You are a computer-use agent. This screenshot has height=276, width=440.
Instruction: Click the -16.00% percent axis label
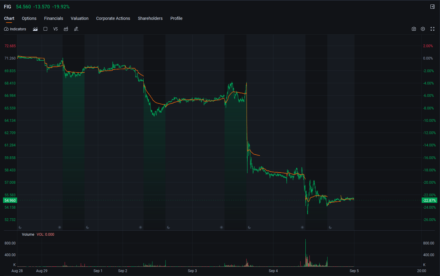click(429, 158)
